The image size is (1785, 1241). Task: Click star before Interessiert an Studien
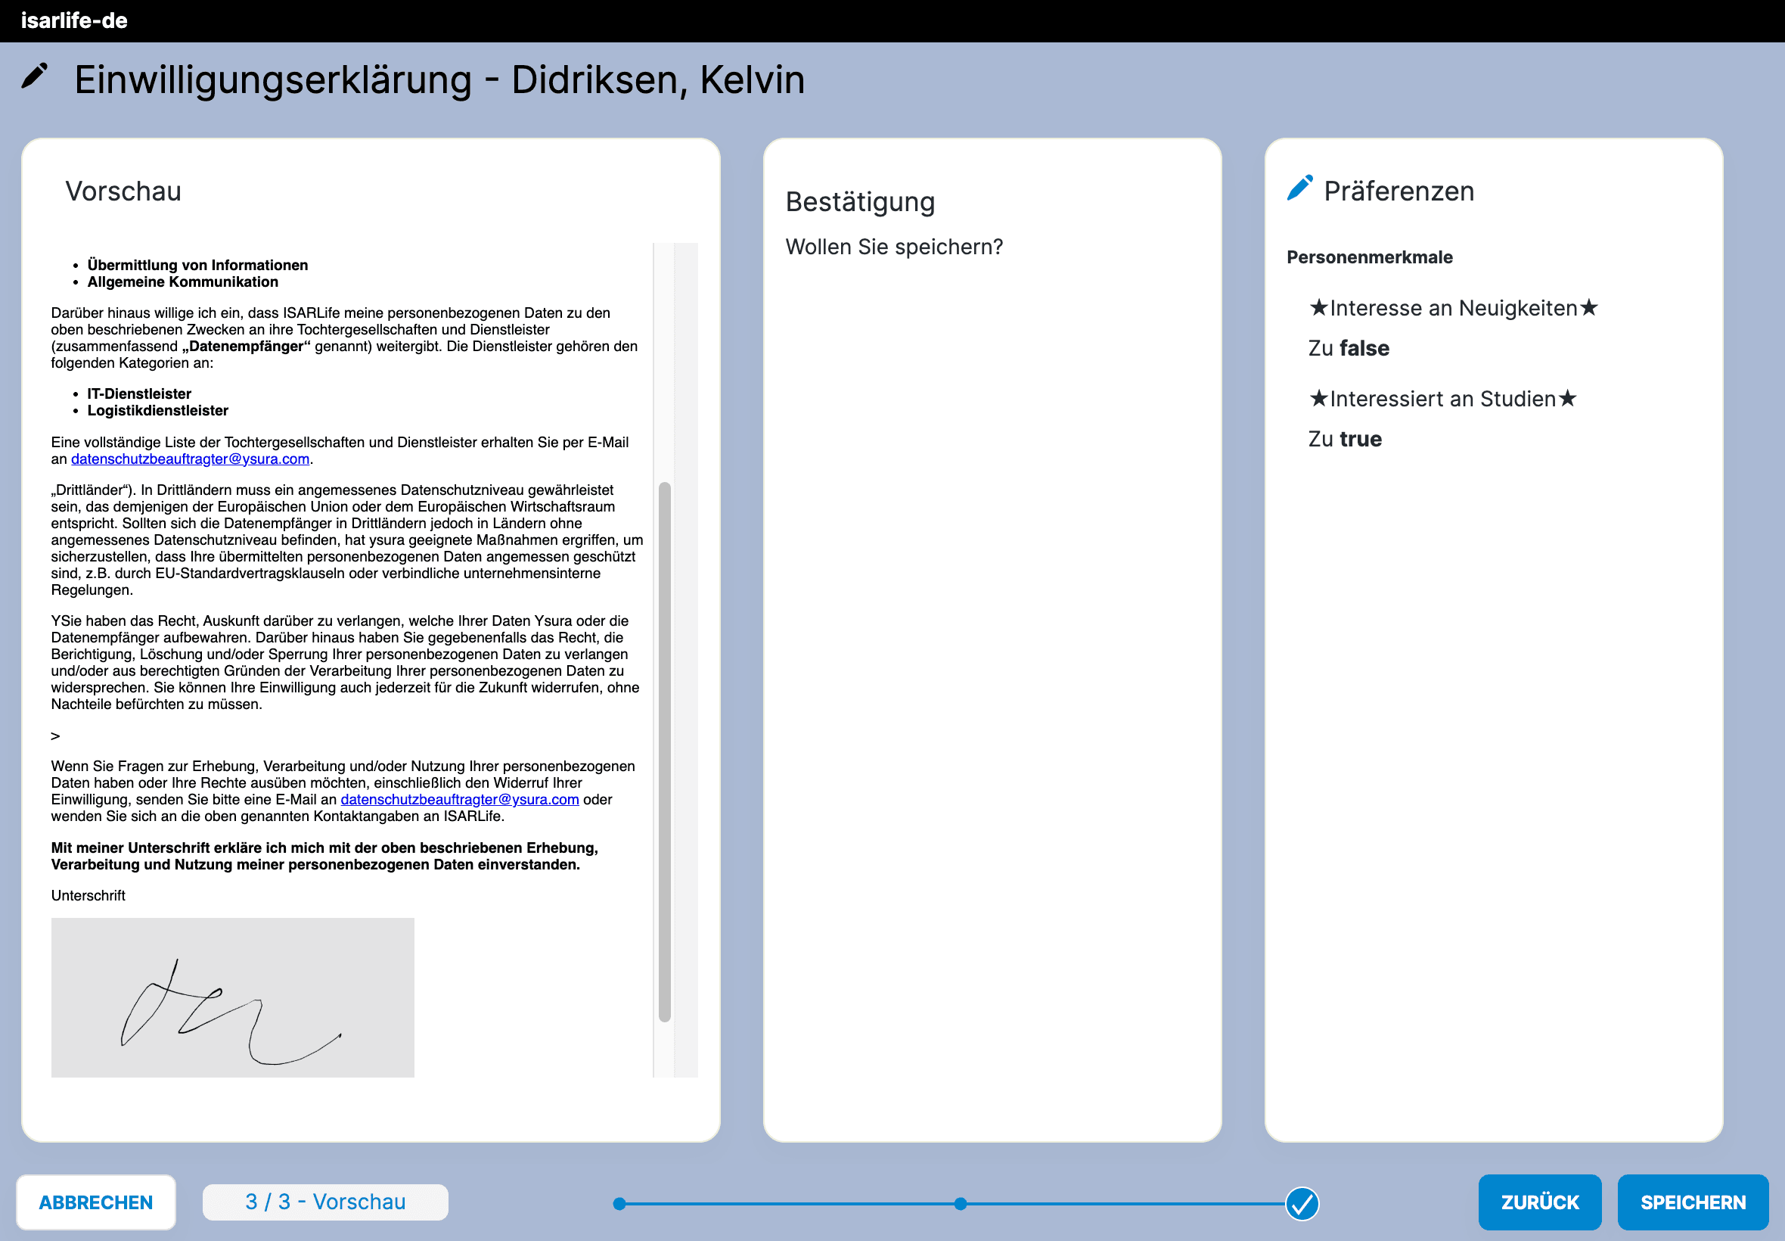coord(1318,399)
